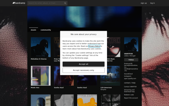Click the Lisbon, Portugal location text
The image size is (169, 106).
[x=130, y=56]
